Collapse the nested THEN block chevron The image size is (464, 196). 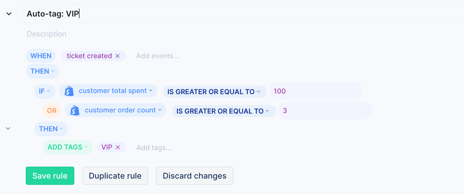coord(8,128)
